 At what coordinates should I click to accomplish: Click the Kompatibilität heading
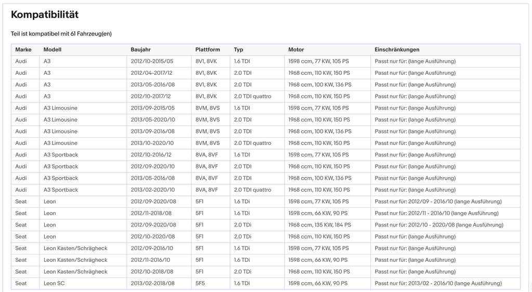tap(45, 15)
